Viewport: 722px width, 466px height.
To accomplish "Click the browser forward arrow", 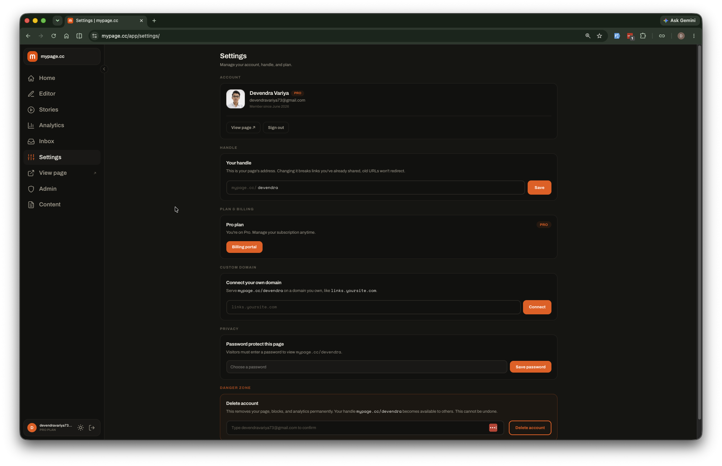I will click(41, 36).
